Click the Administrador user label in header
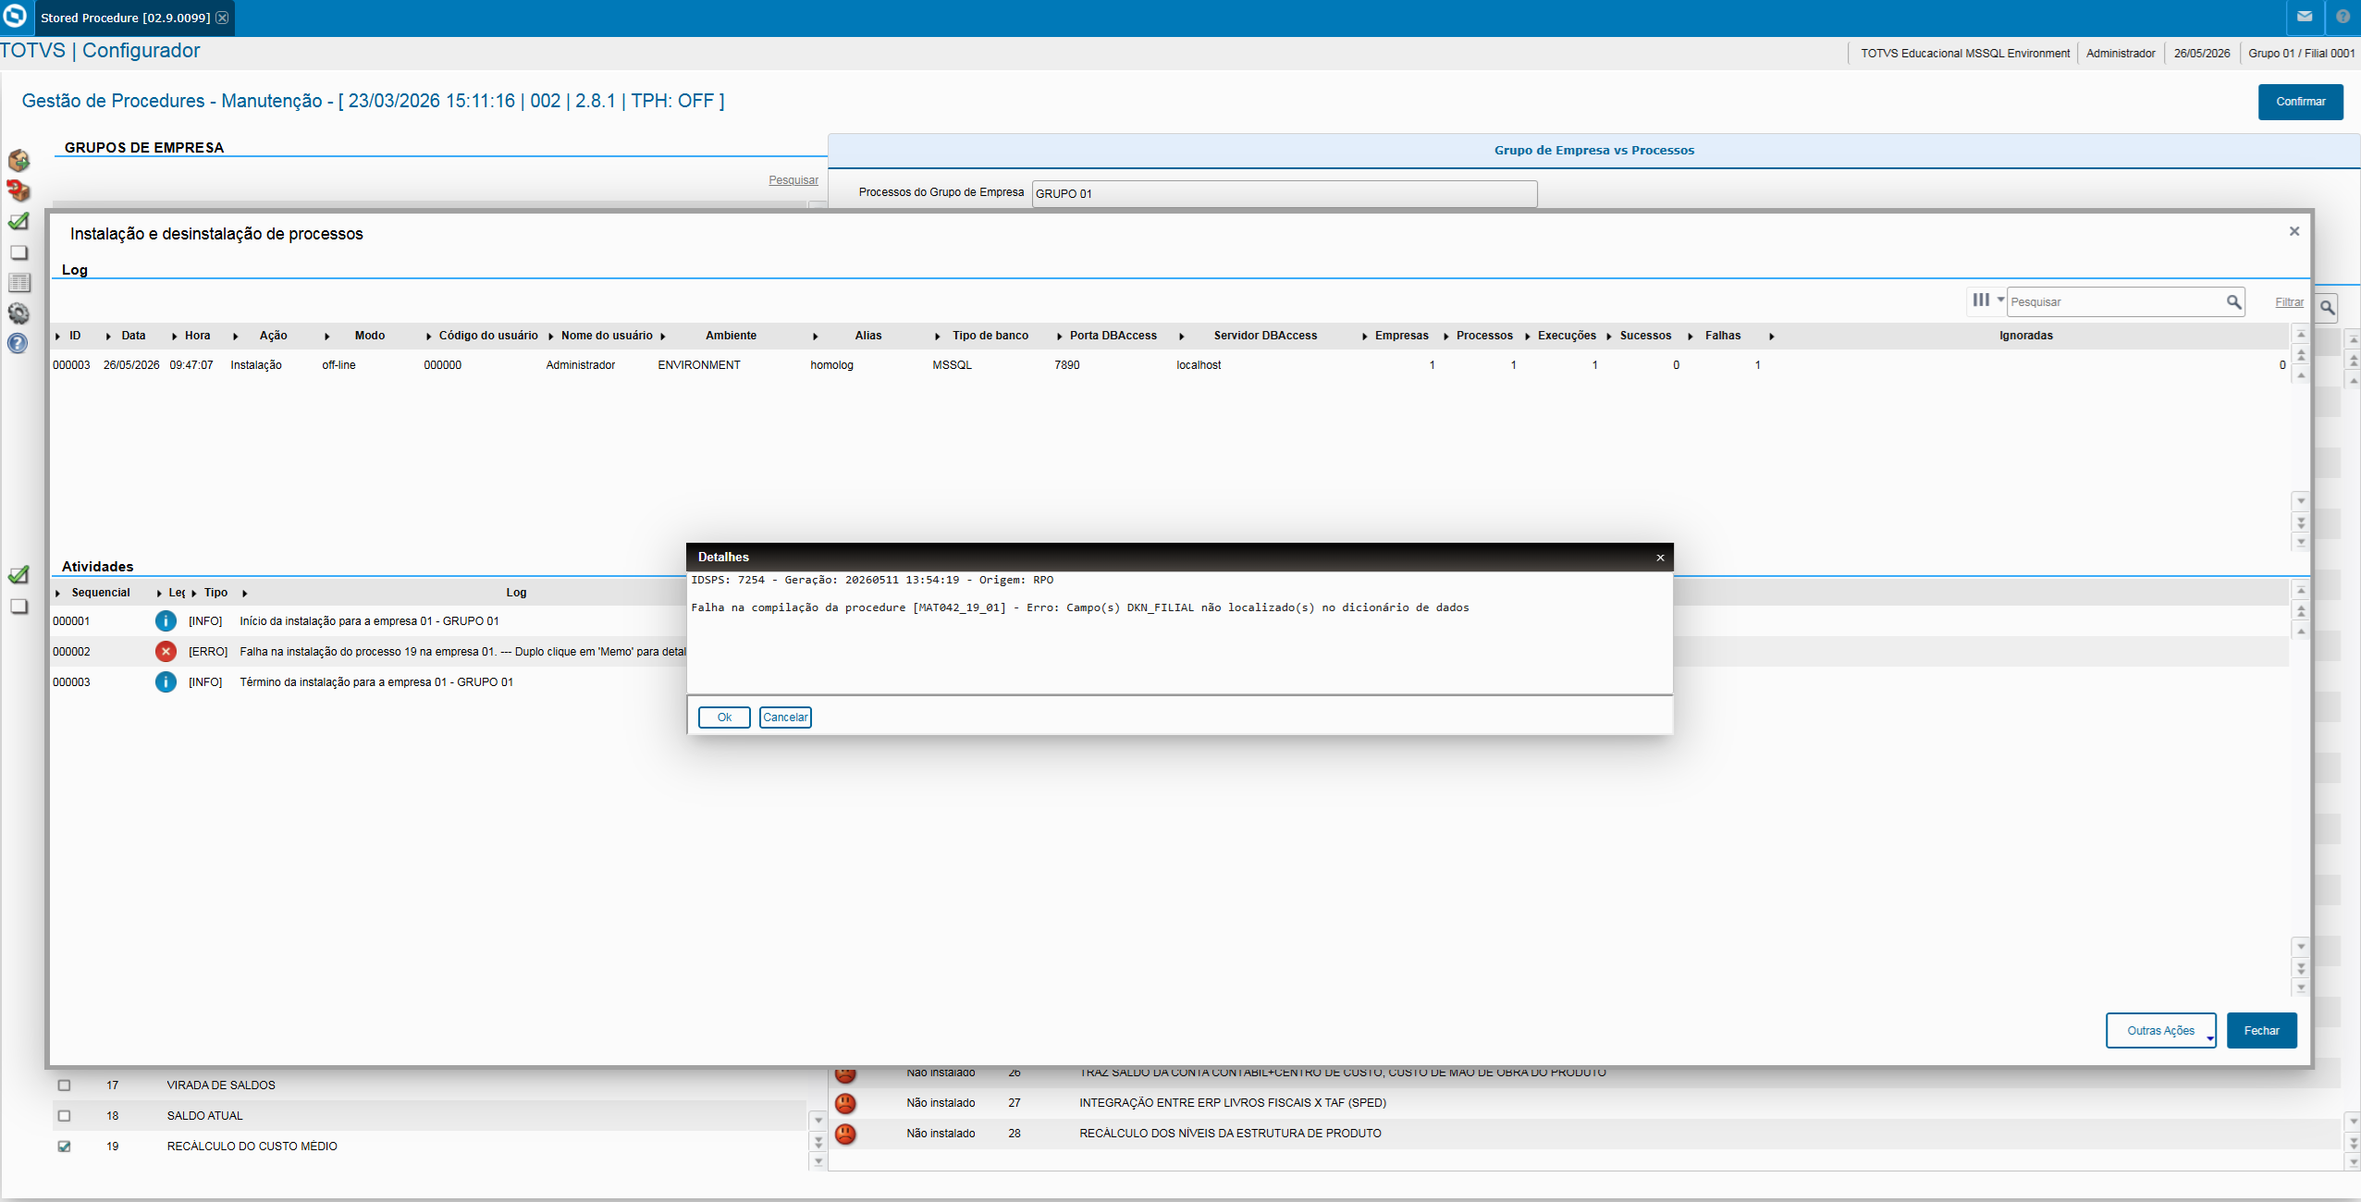 (2120, 54)
